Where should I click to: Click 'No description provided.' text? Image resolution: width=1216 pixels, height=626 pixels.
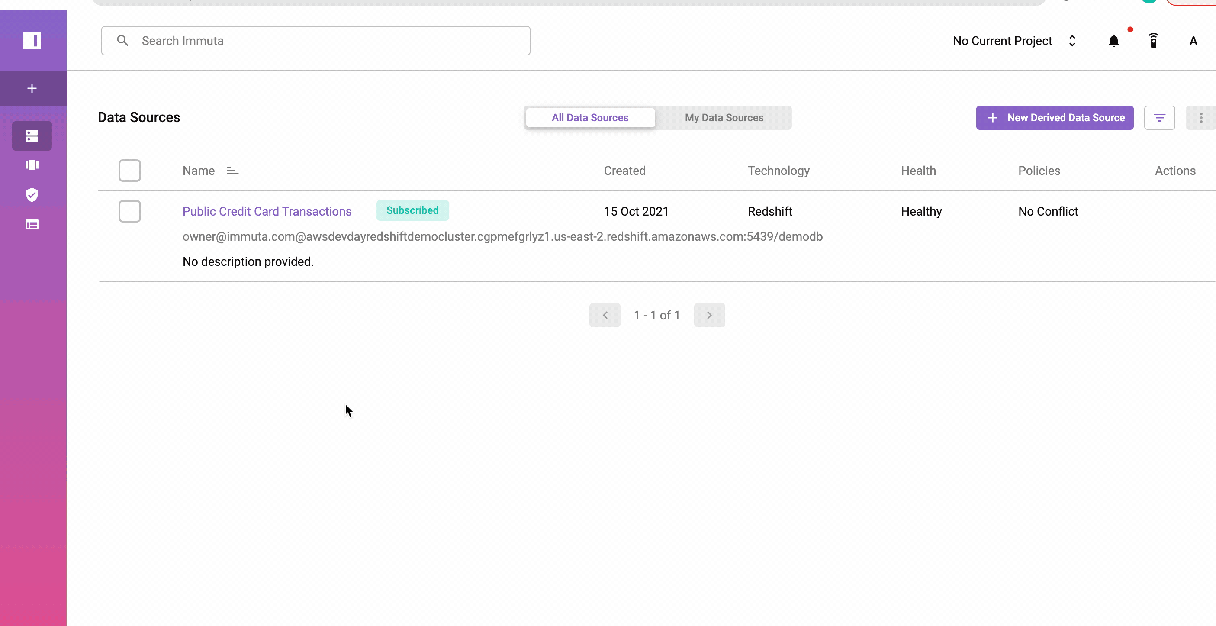tap(248, 261)
